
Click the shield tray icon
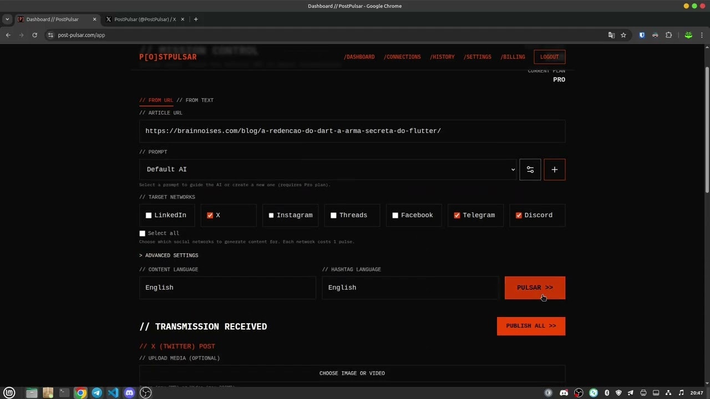tap(618, 393)
